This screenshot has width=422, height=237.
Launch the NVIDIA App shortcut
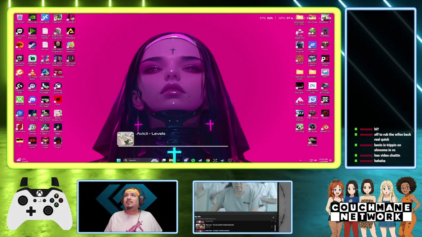point(32,18)
